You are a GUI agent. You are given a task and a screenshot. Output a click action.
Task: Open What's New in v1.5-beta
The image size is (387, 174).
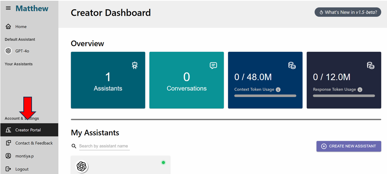coord(348,12)
